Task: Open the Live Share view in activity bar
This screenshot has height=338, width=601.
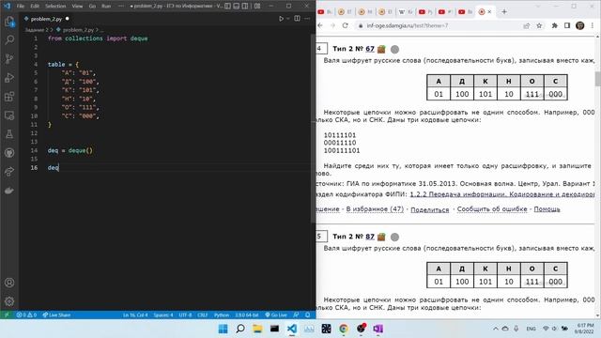Action: [x=9, y=171]
